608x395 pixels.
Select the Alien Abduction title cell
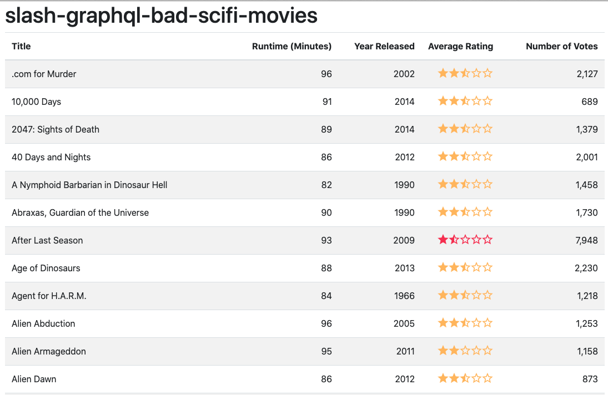click(43, 323)
